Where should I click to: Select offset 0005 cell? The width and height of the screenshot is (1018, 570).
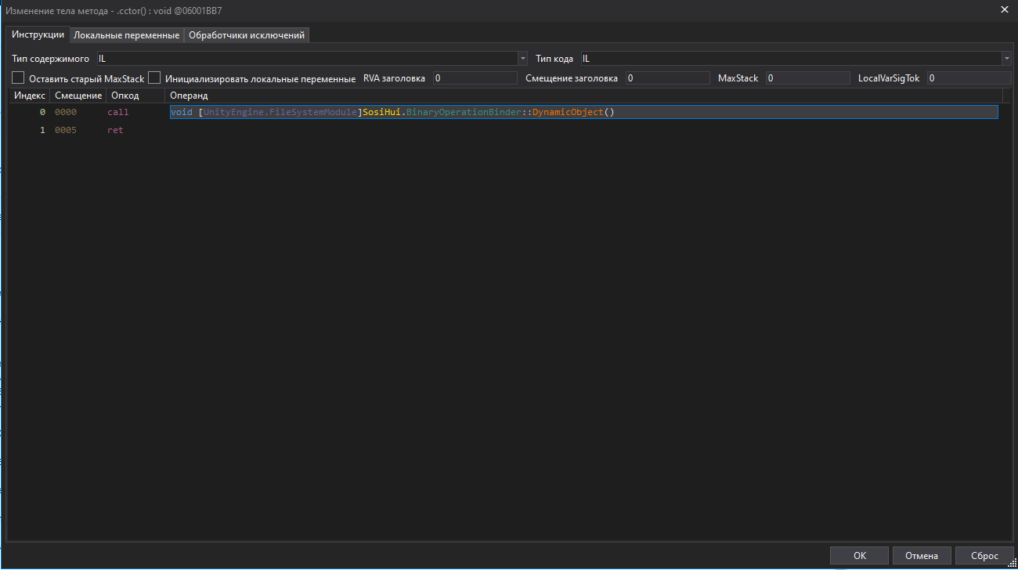click(x=66, y=131)
